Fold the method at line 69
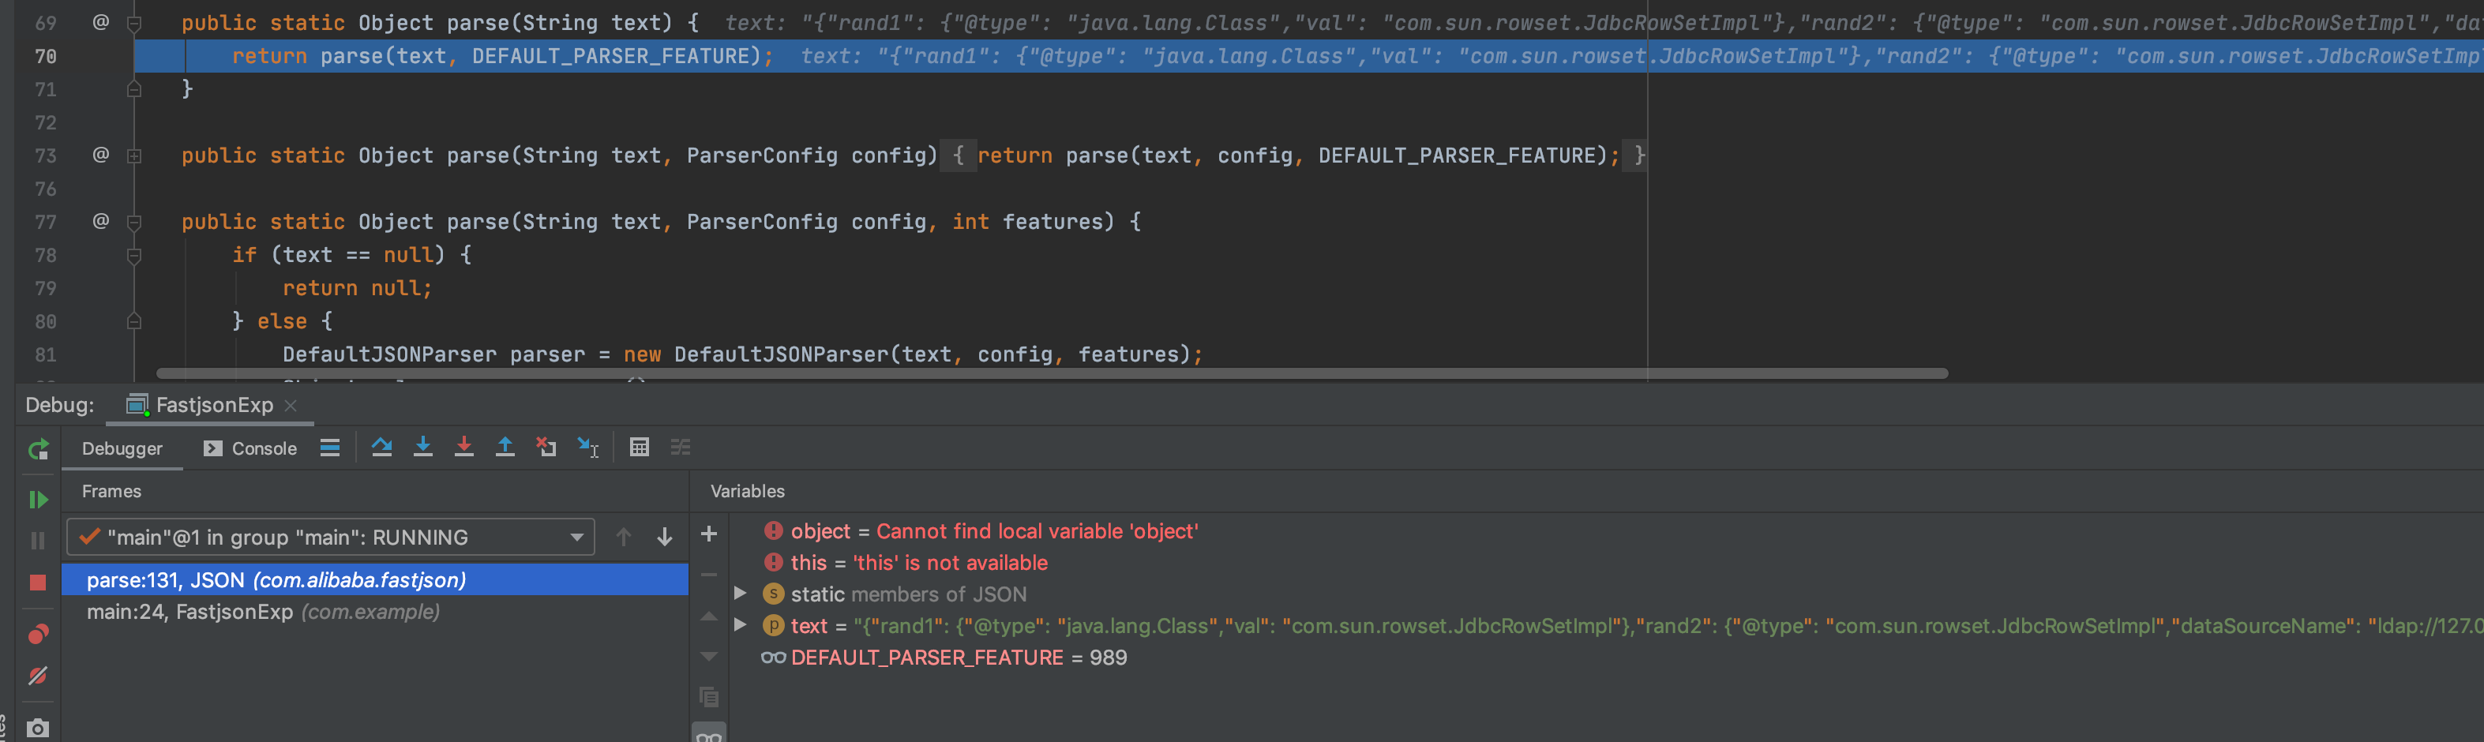 (x=135, y=23)
